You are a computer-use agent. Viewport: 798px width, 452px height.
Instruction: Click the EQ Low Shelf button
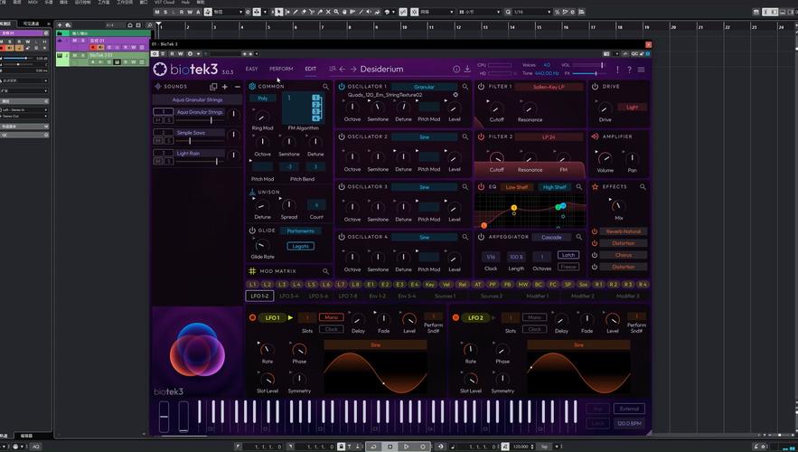click(517, 187)
